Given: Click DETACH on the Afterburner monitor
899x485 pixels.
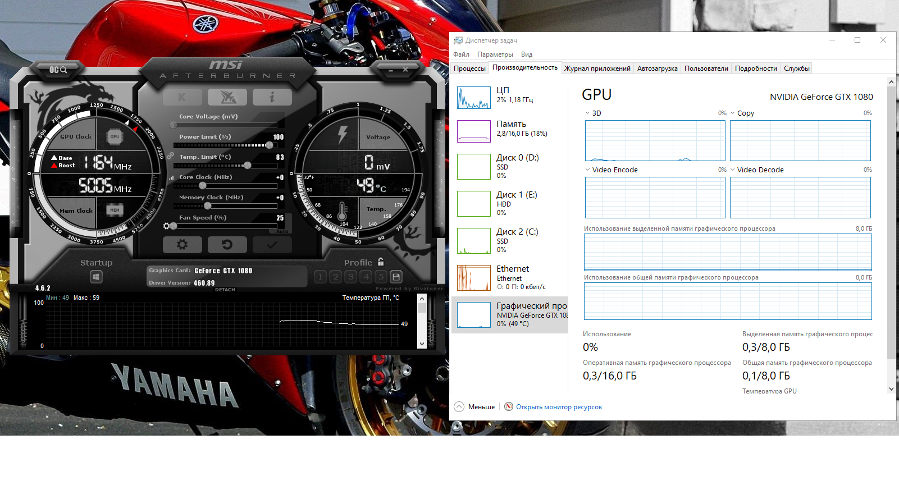Looking at the screenshot, I should click(225, 290).
